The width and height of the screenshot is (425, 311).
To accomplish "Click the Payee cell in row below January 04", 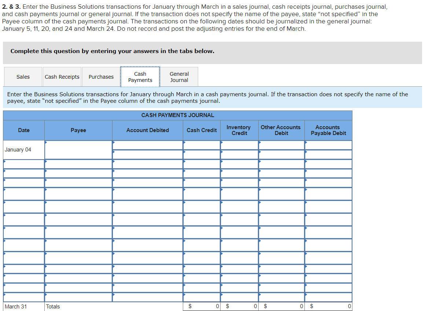I will click(78, 164).
